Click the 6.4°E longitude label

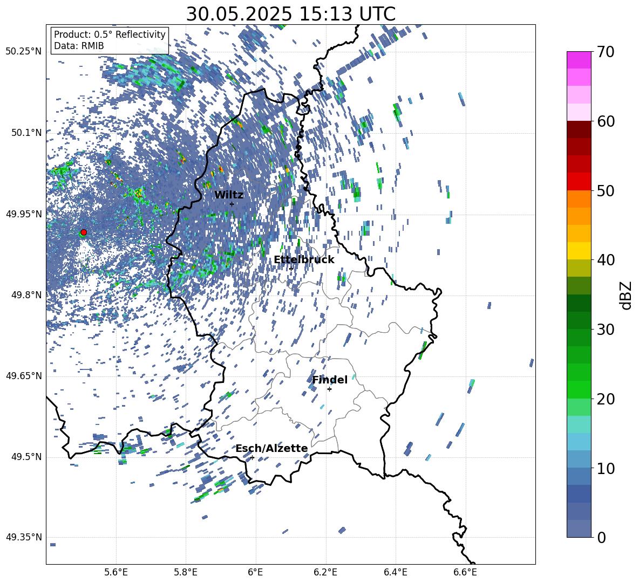pyautogui.click(x=395, y=572)
